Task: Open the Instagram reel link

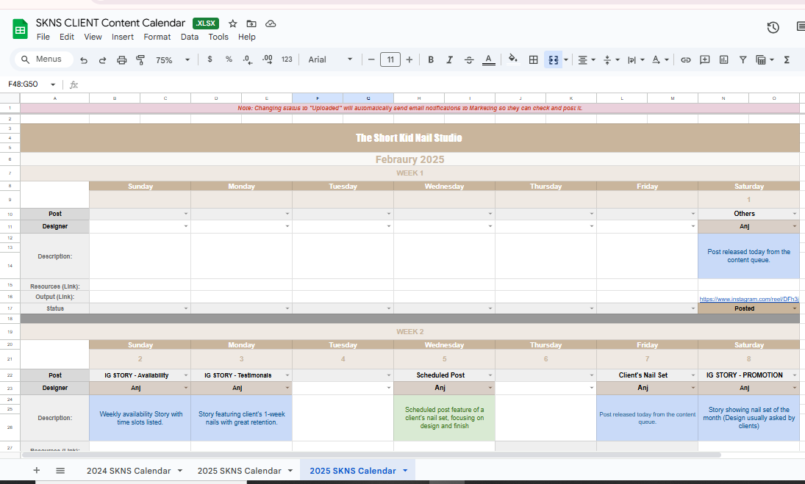Action: coord(748,299)
